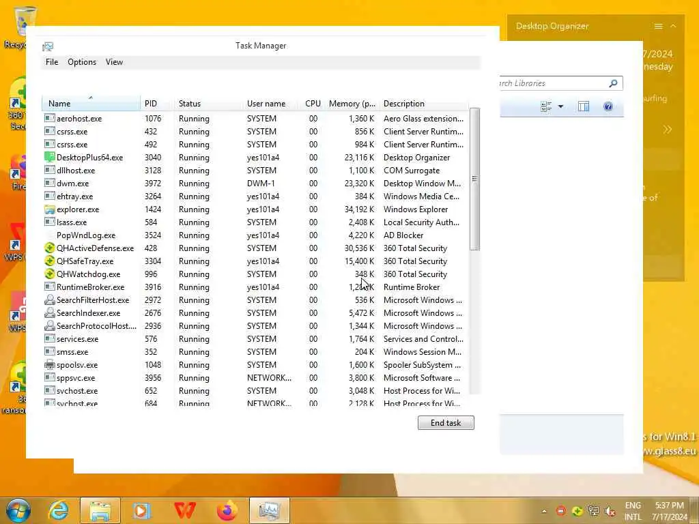Image resolution: width=699 pixels, height=524 pixels.
Task: Select the RuntimeBroker.exe process row
Action: coord(255,287)
